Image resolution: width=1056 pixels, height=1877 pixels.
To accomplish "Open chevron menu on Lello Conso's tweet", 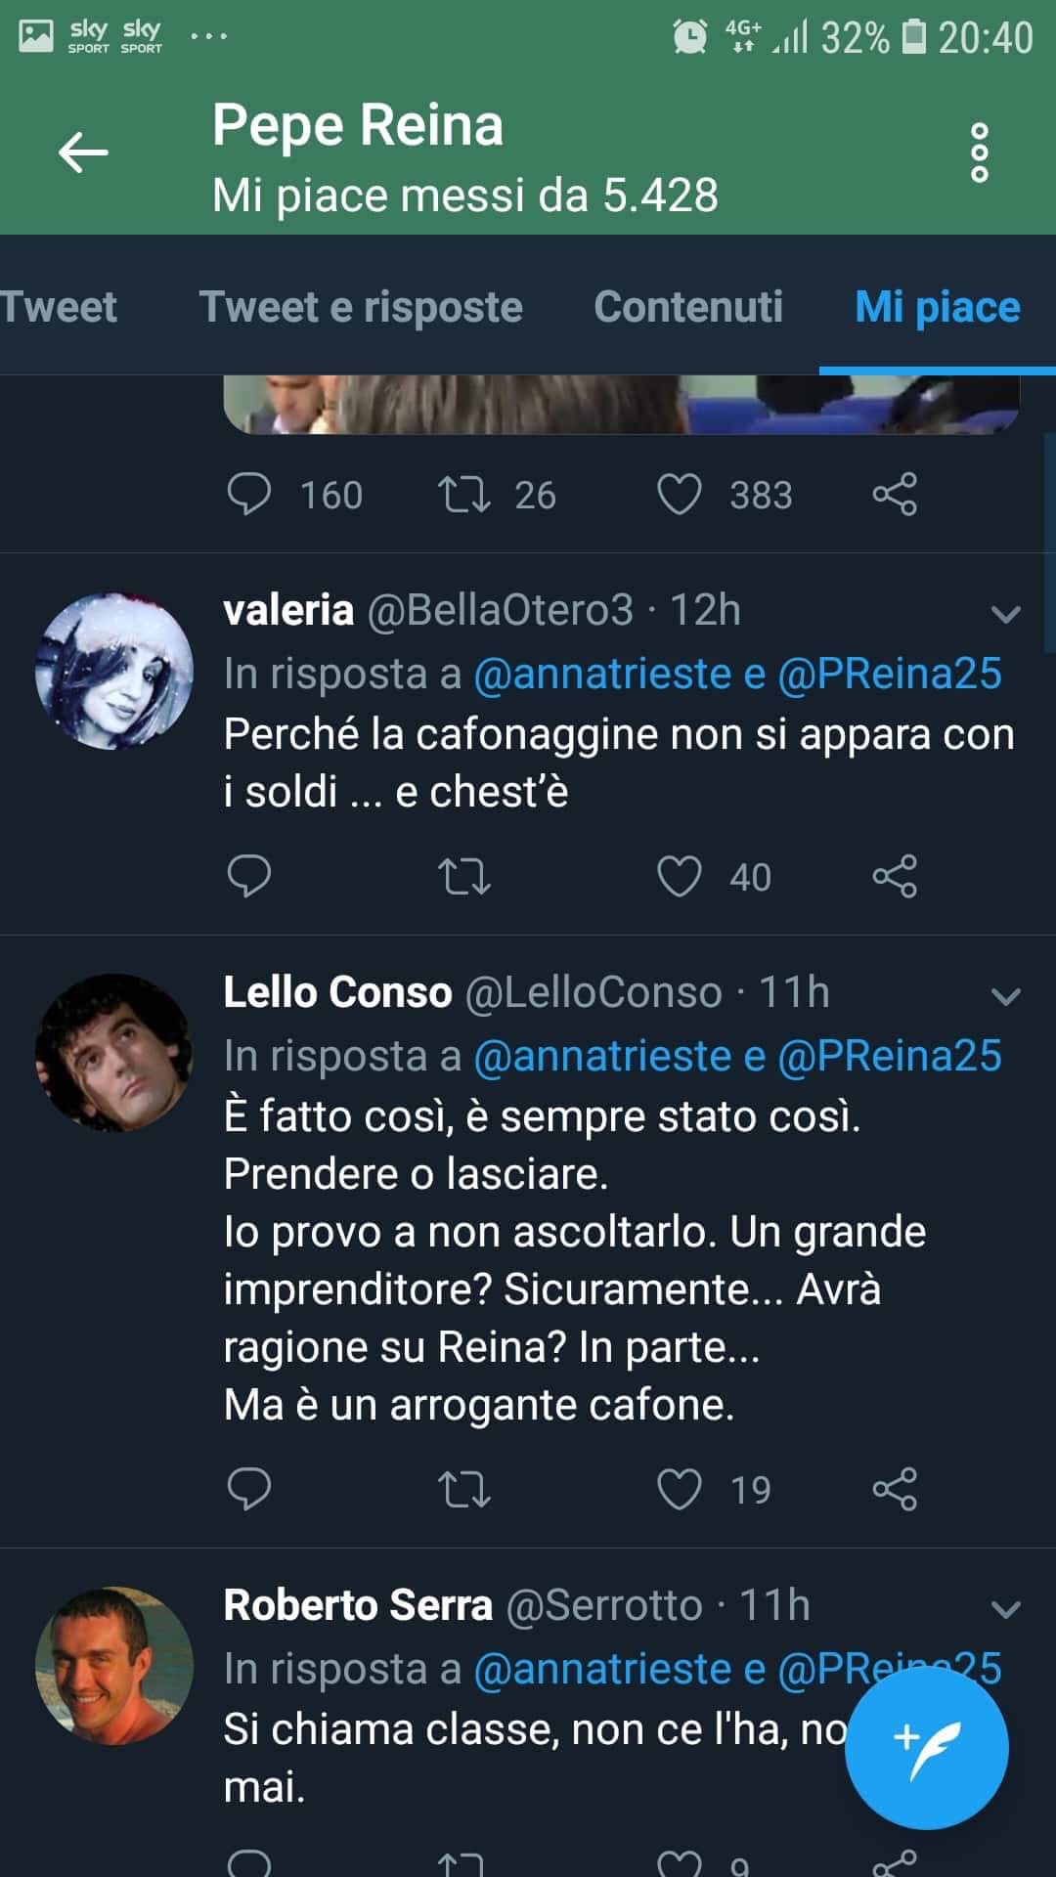I will tap(1005, 996).
